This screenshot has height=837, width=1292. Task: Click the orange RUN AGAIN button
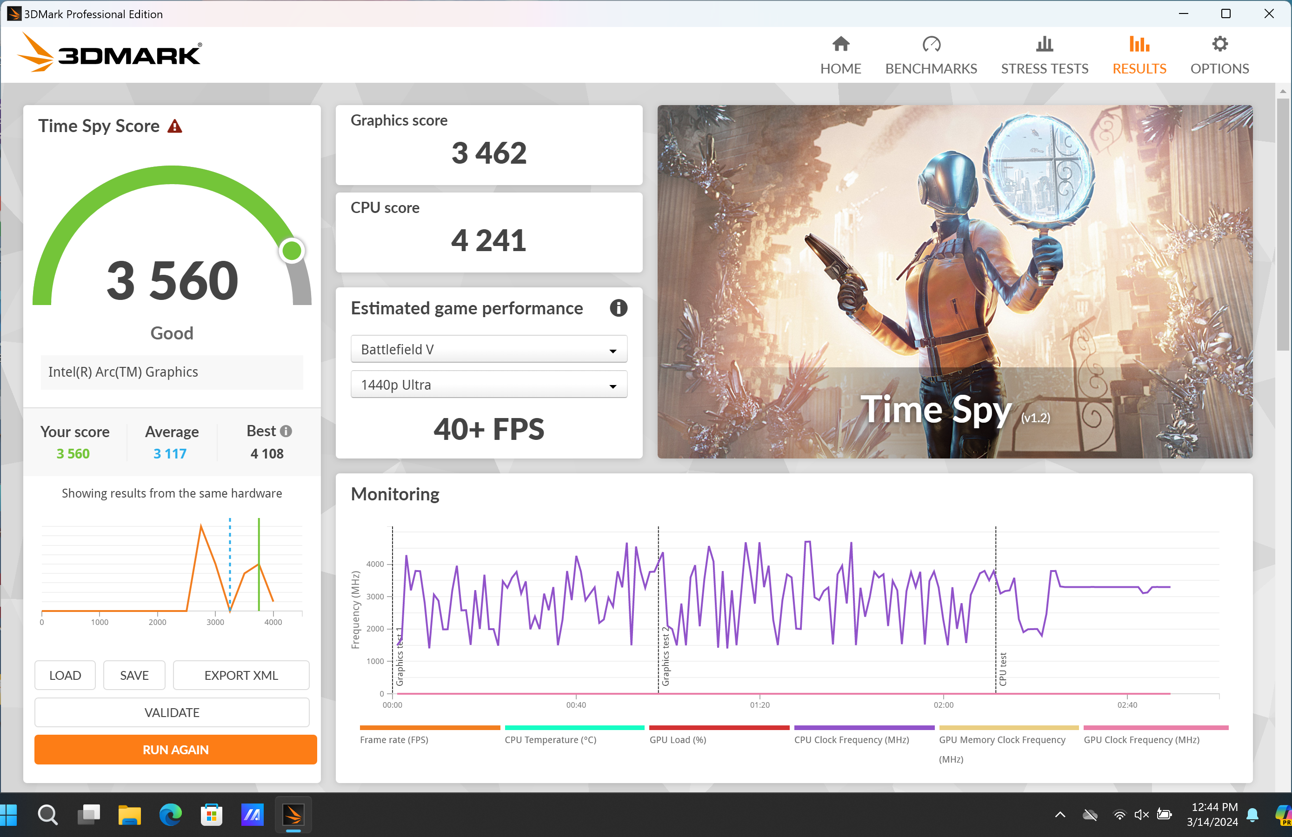point(175,750)
